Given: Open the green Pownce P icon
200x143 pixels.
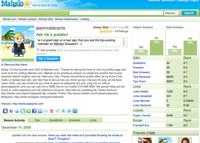Looking at the screenshot, I should [28, 111].
